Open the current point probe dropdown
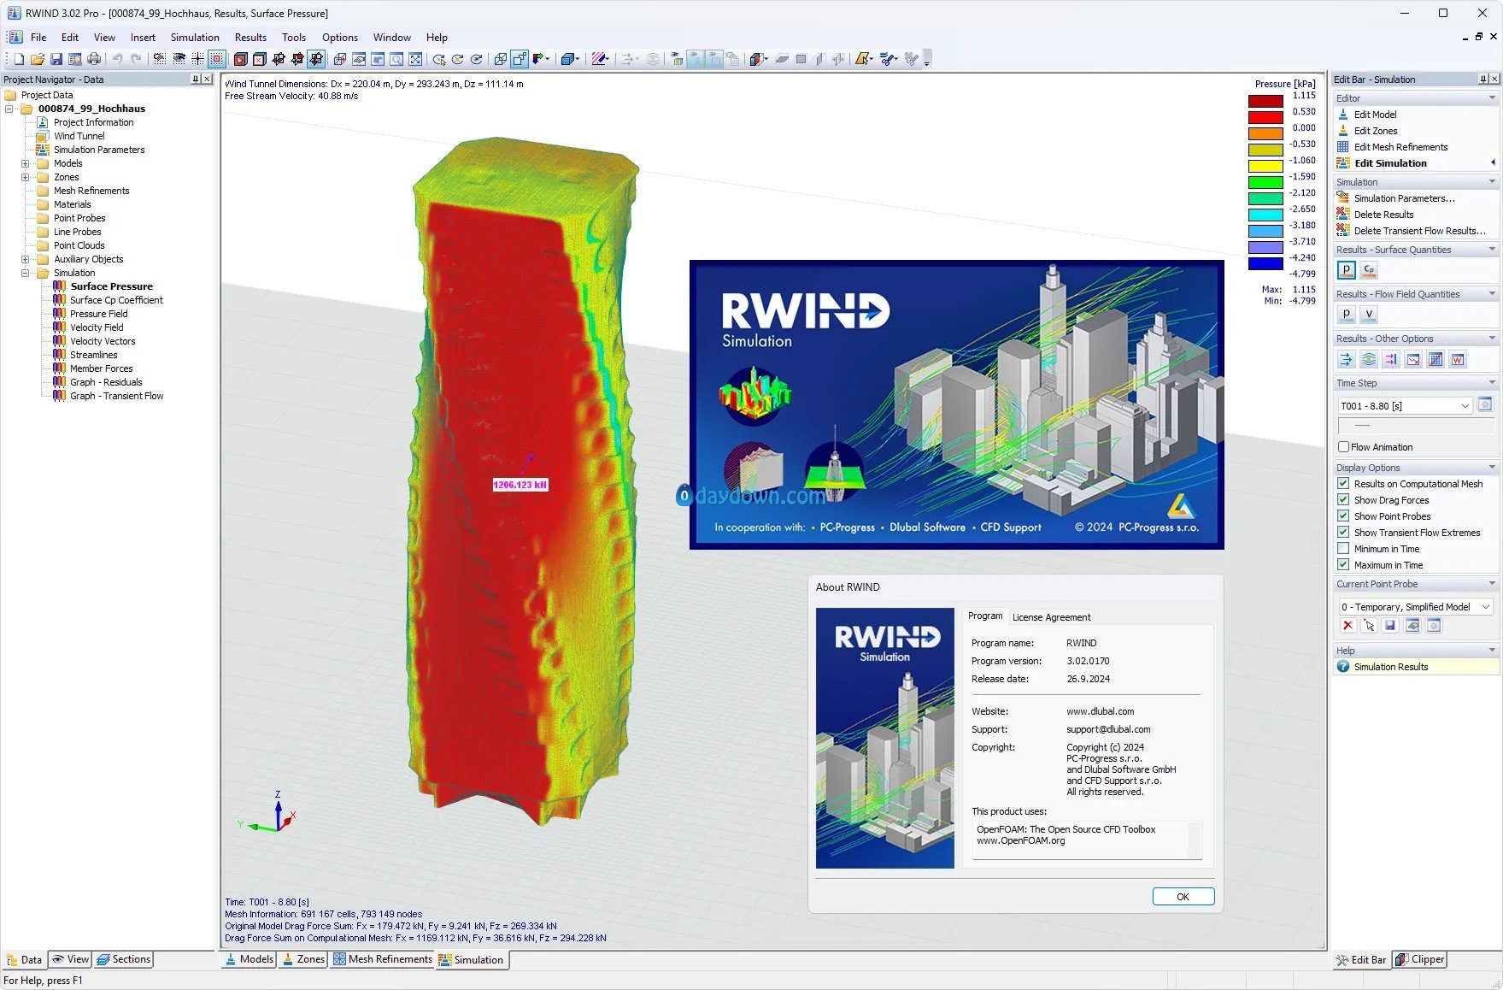 [x=1415, y=607]
